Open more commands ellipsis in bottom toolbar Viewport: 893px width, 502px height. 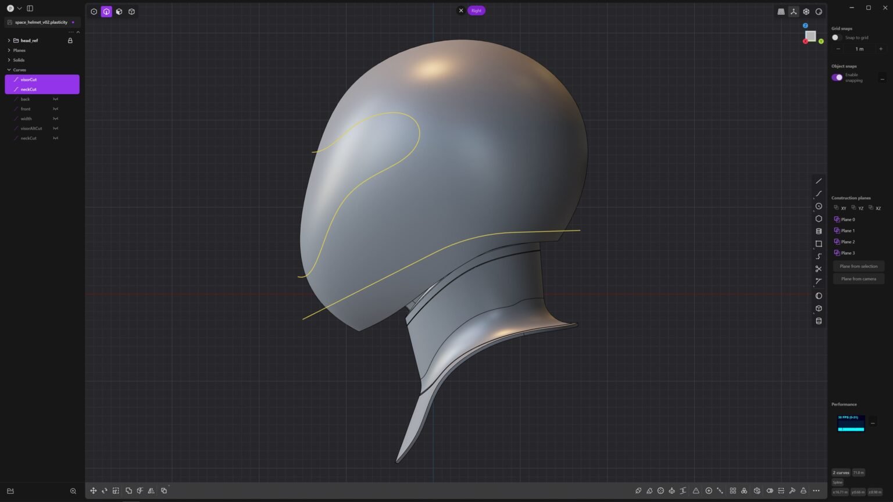pos(816,491)
